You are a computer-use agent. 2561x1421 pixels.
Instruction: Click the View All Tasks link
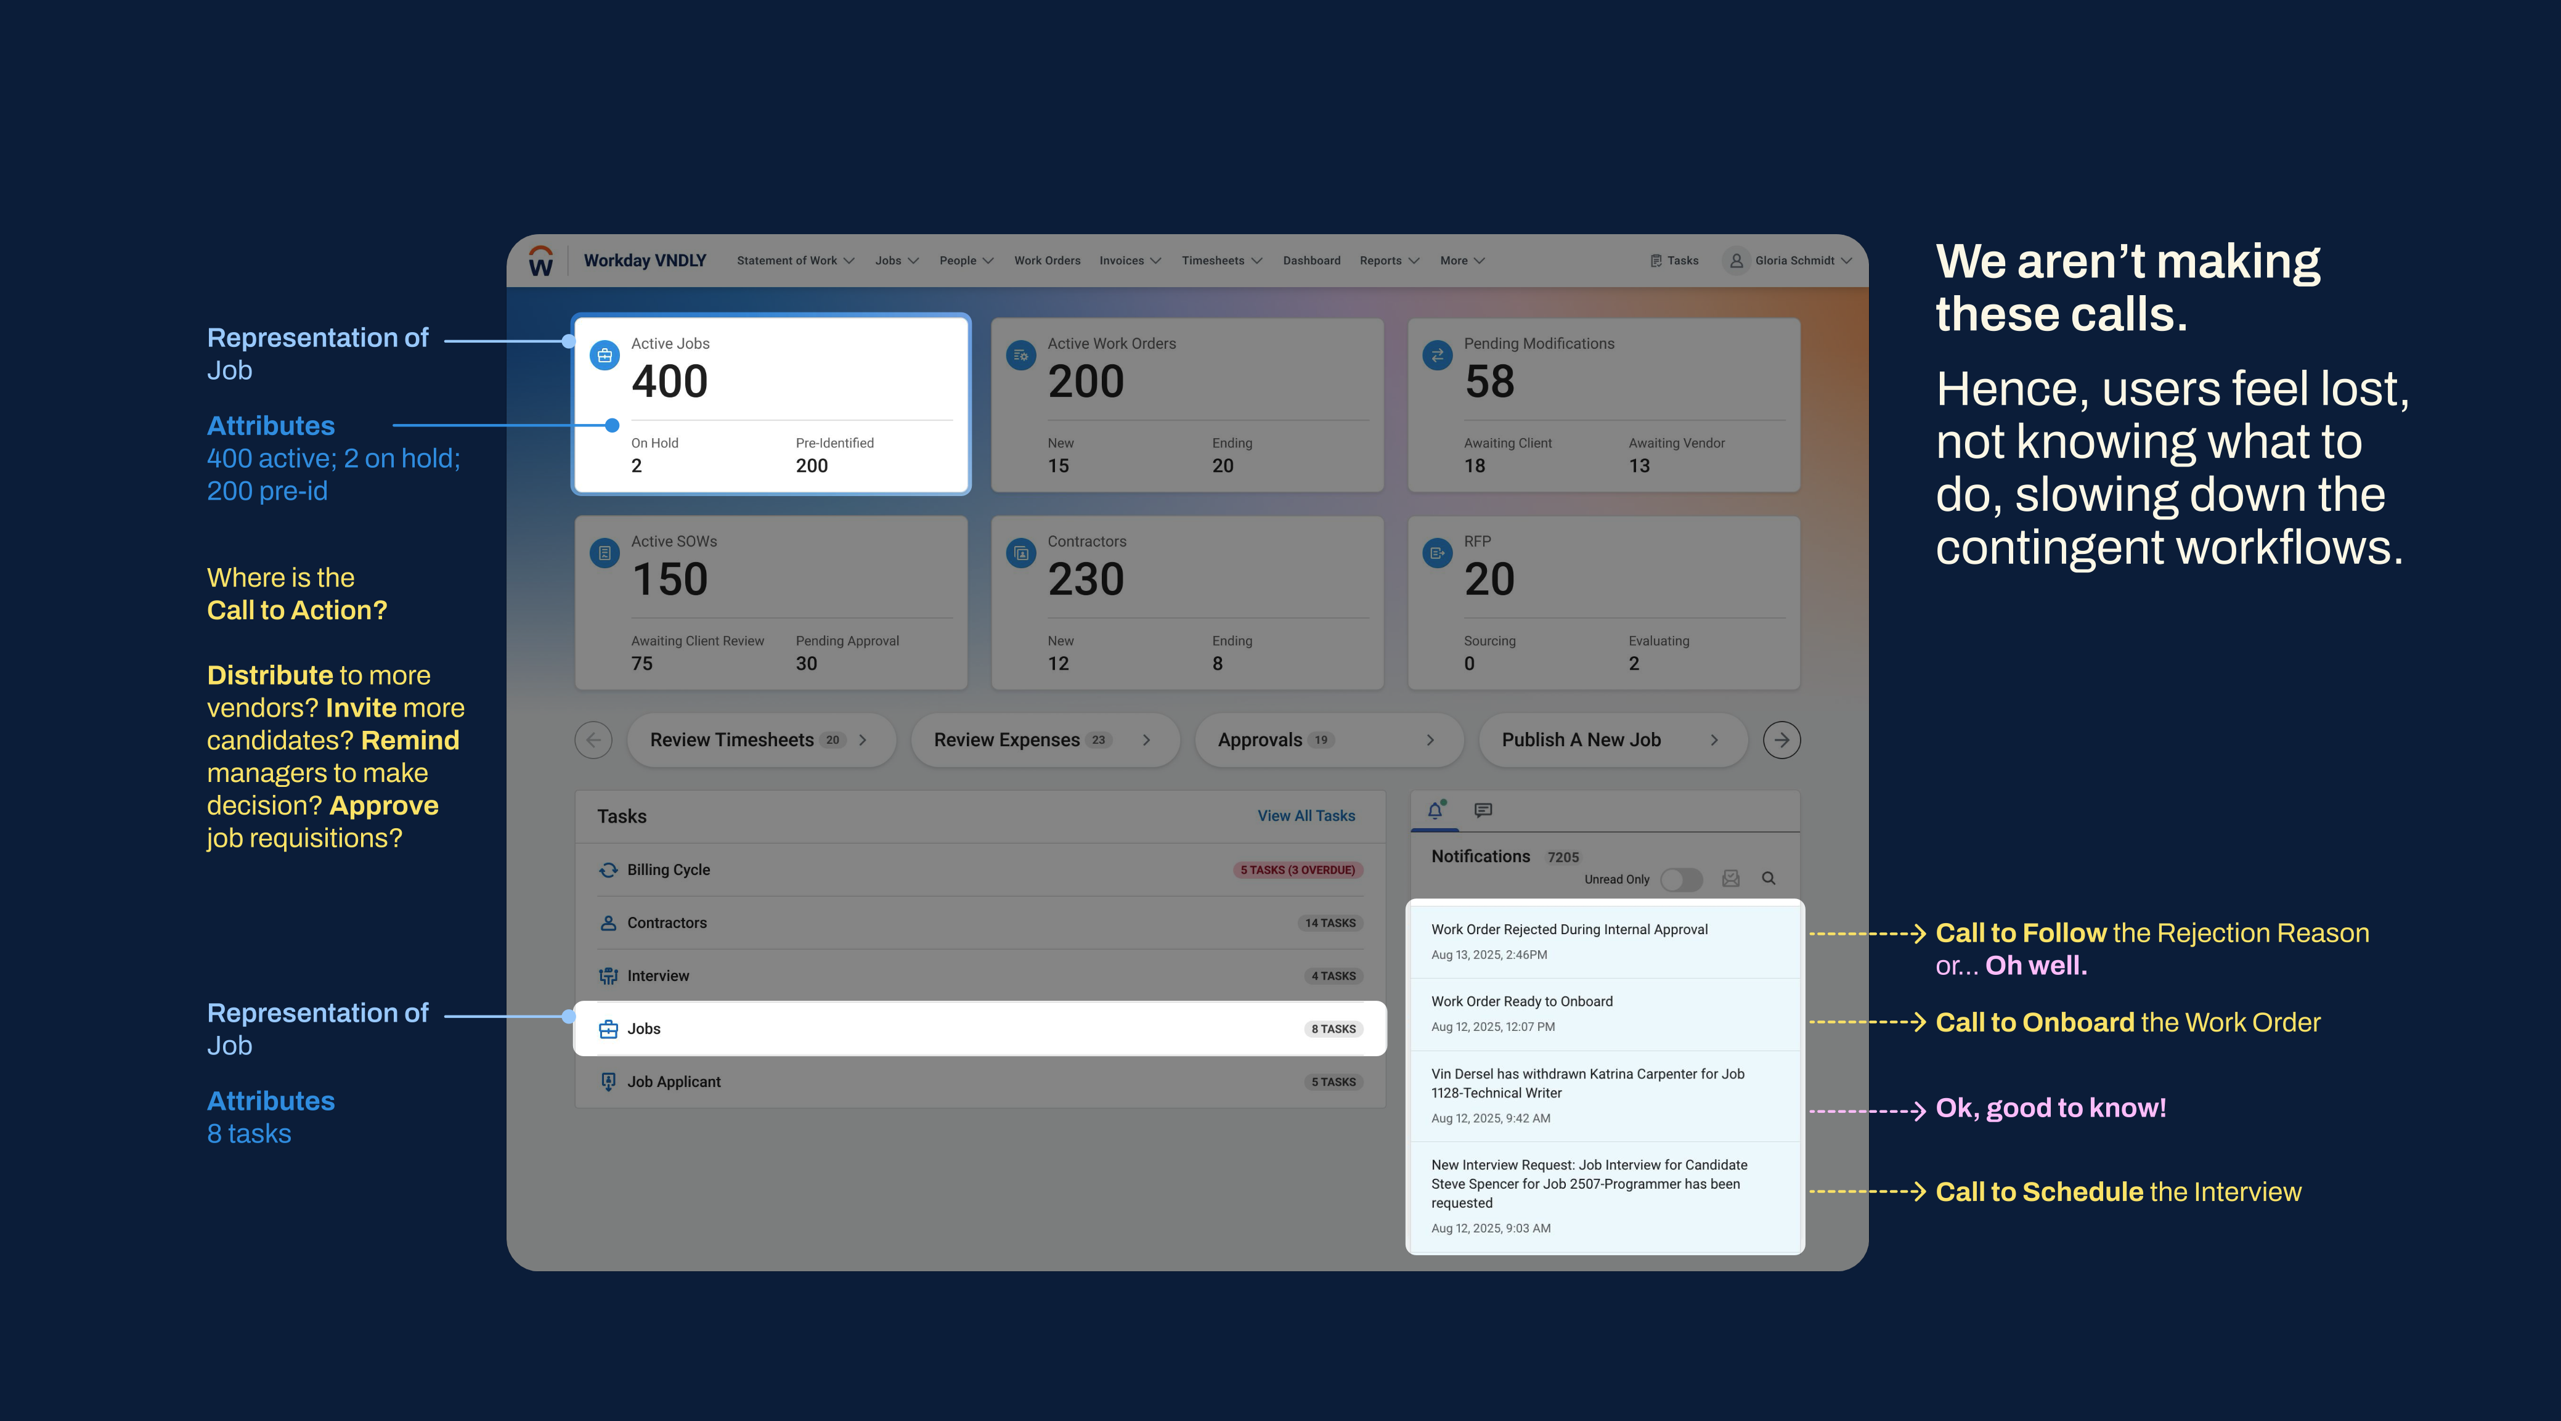click(1305, 815)
